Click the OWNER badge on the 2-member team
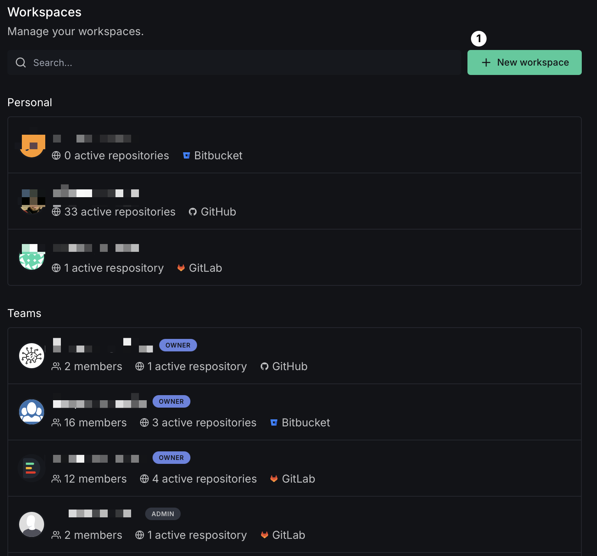597x556 pixels. pyautogui.click(x=178, y=345)
